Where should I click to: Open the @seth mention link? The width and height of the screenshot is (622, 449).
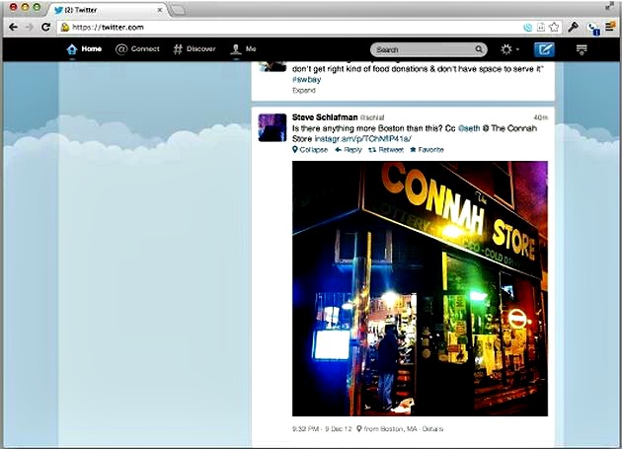tap(469, 128)
